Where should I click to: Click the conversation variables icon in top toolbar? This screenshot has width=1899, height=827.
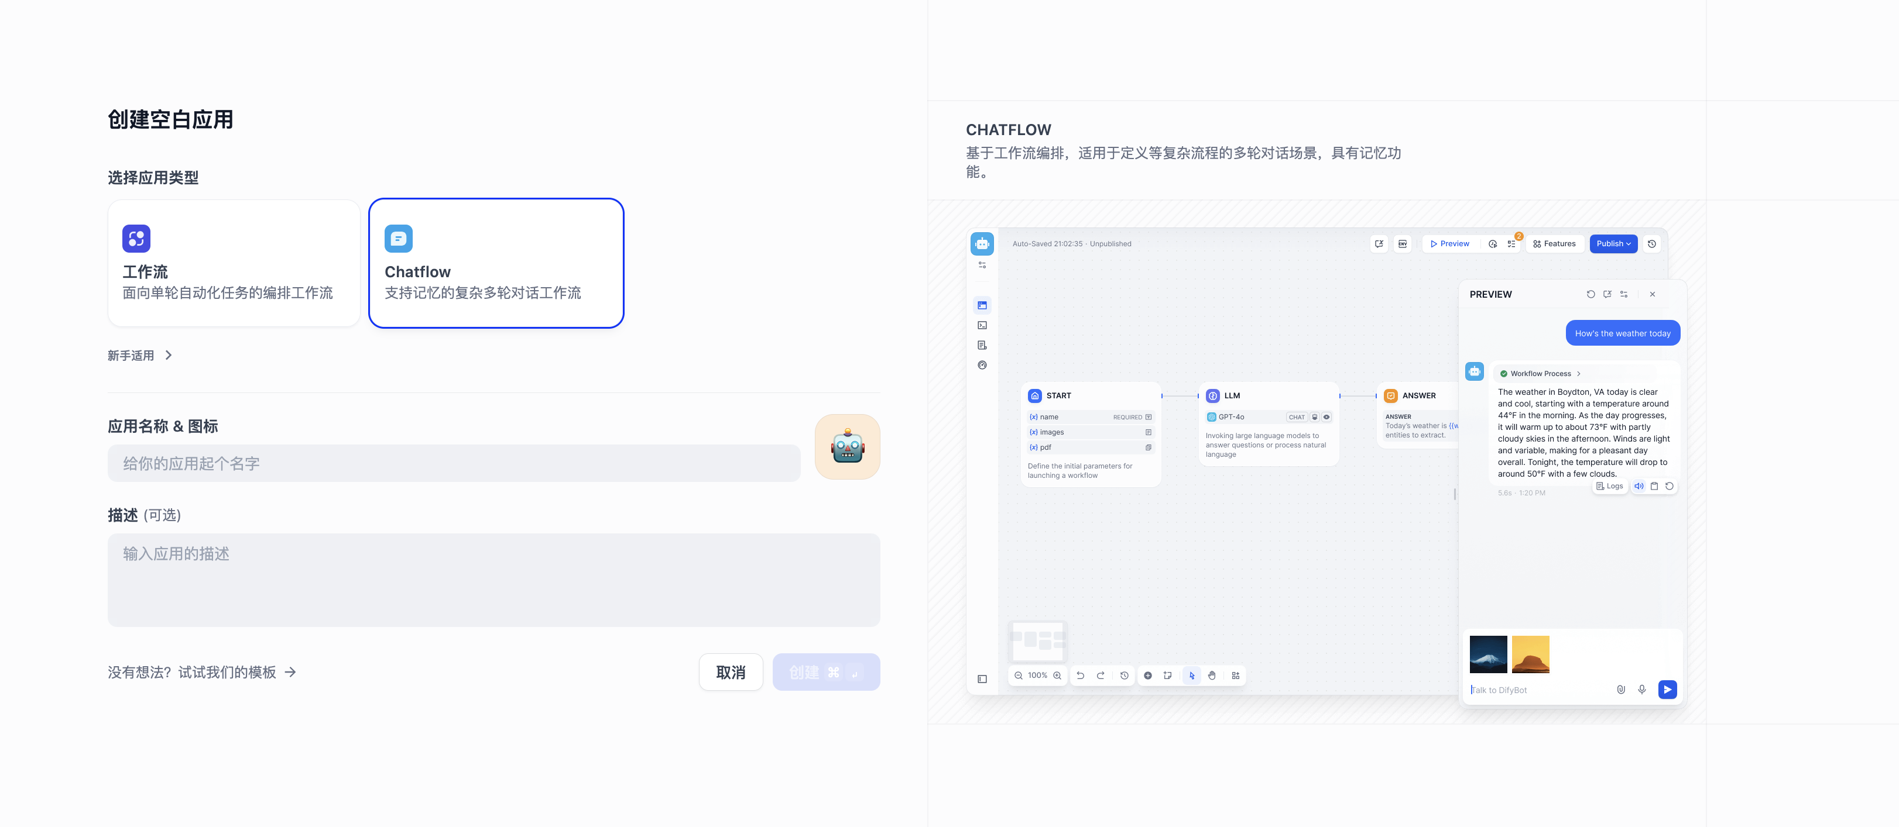click(1379, 244)
